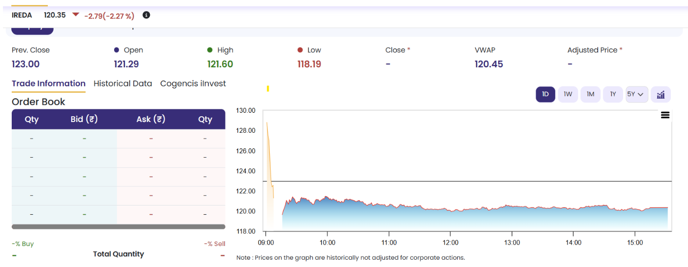Click the red Low legend dot

300,50
